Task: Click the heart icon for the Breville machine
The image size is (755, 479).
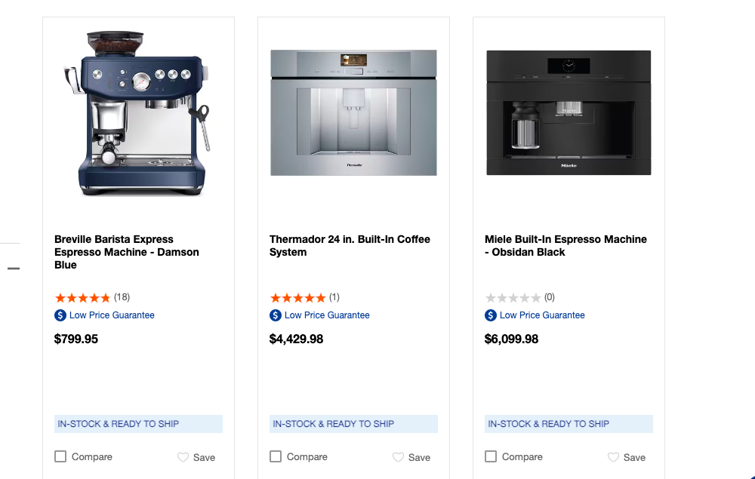Action: [x=183, y=457]
